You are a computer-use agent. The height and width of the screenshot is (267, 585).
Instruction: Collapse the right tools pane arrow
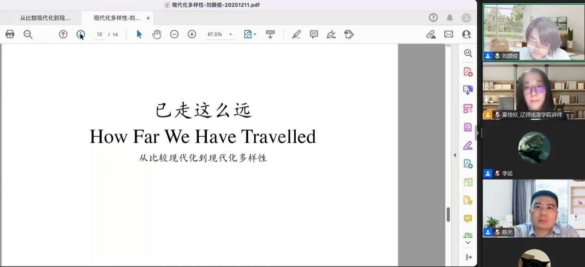454,155
